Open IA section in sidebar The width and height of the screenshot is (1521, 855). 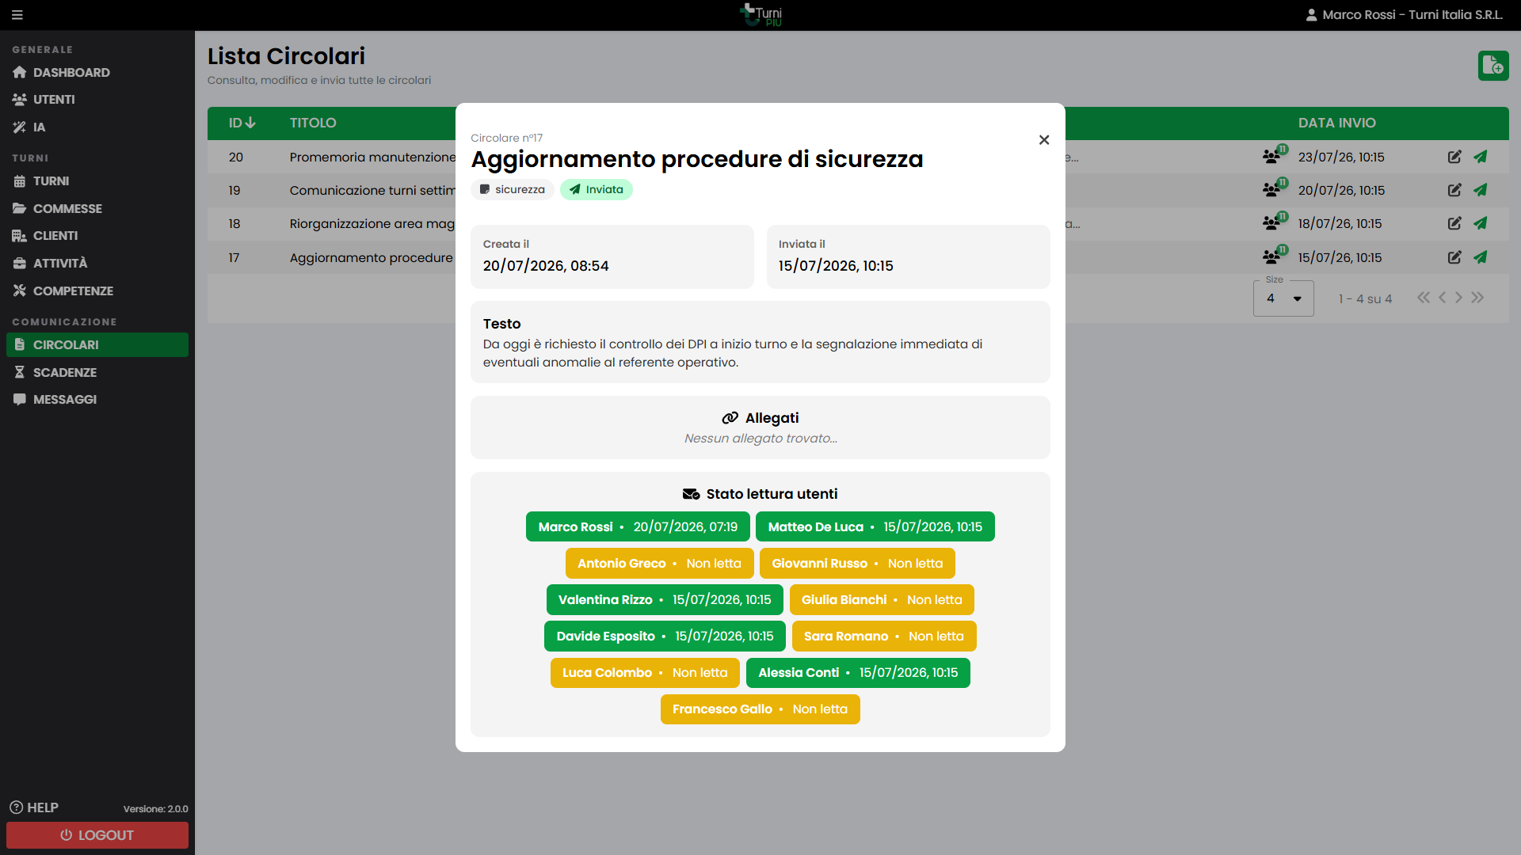[97, 127]
